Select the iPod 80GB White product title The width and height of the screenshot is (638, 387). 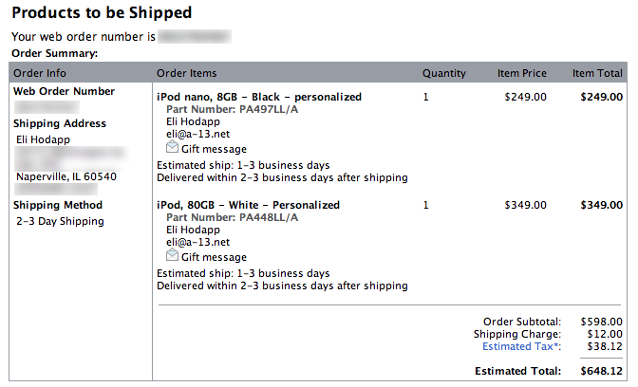click(x=249, y=205)
